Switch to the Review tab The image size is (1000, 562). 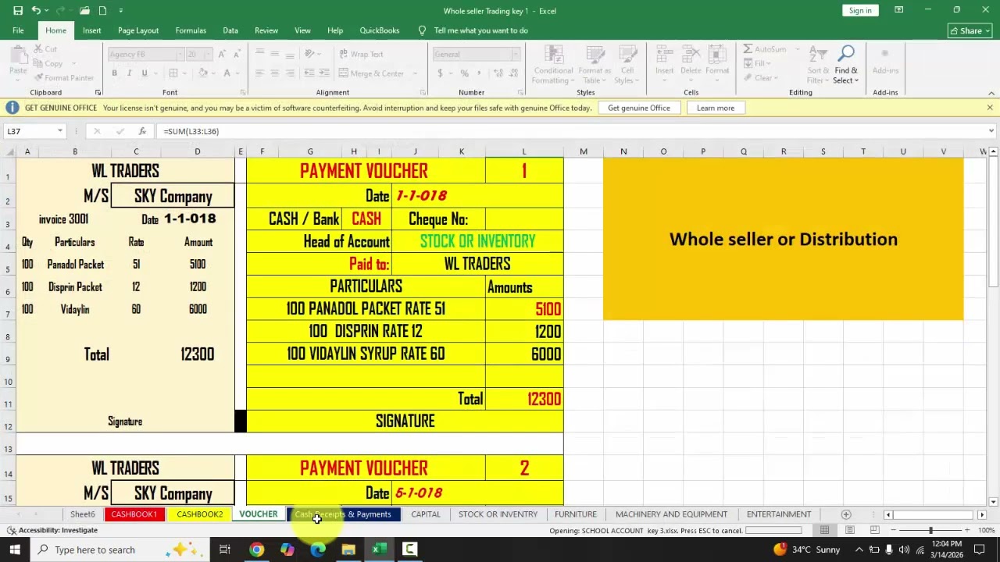pyautogui.click(x=266, y=30)
